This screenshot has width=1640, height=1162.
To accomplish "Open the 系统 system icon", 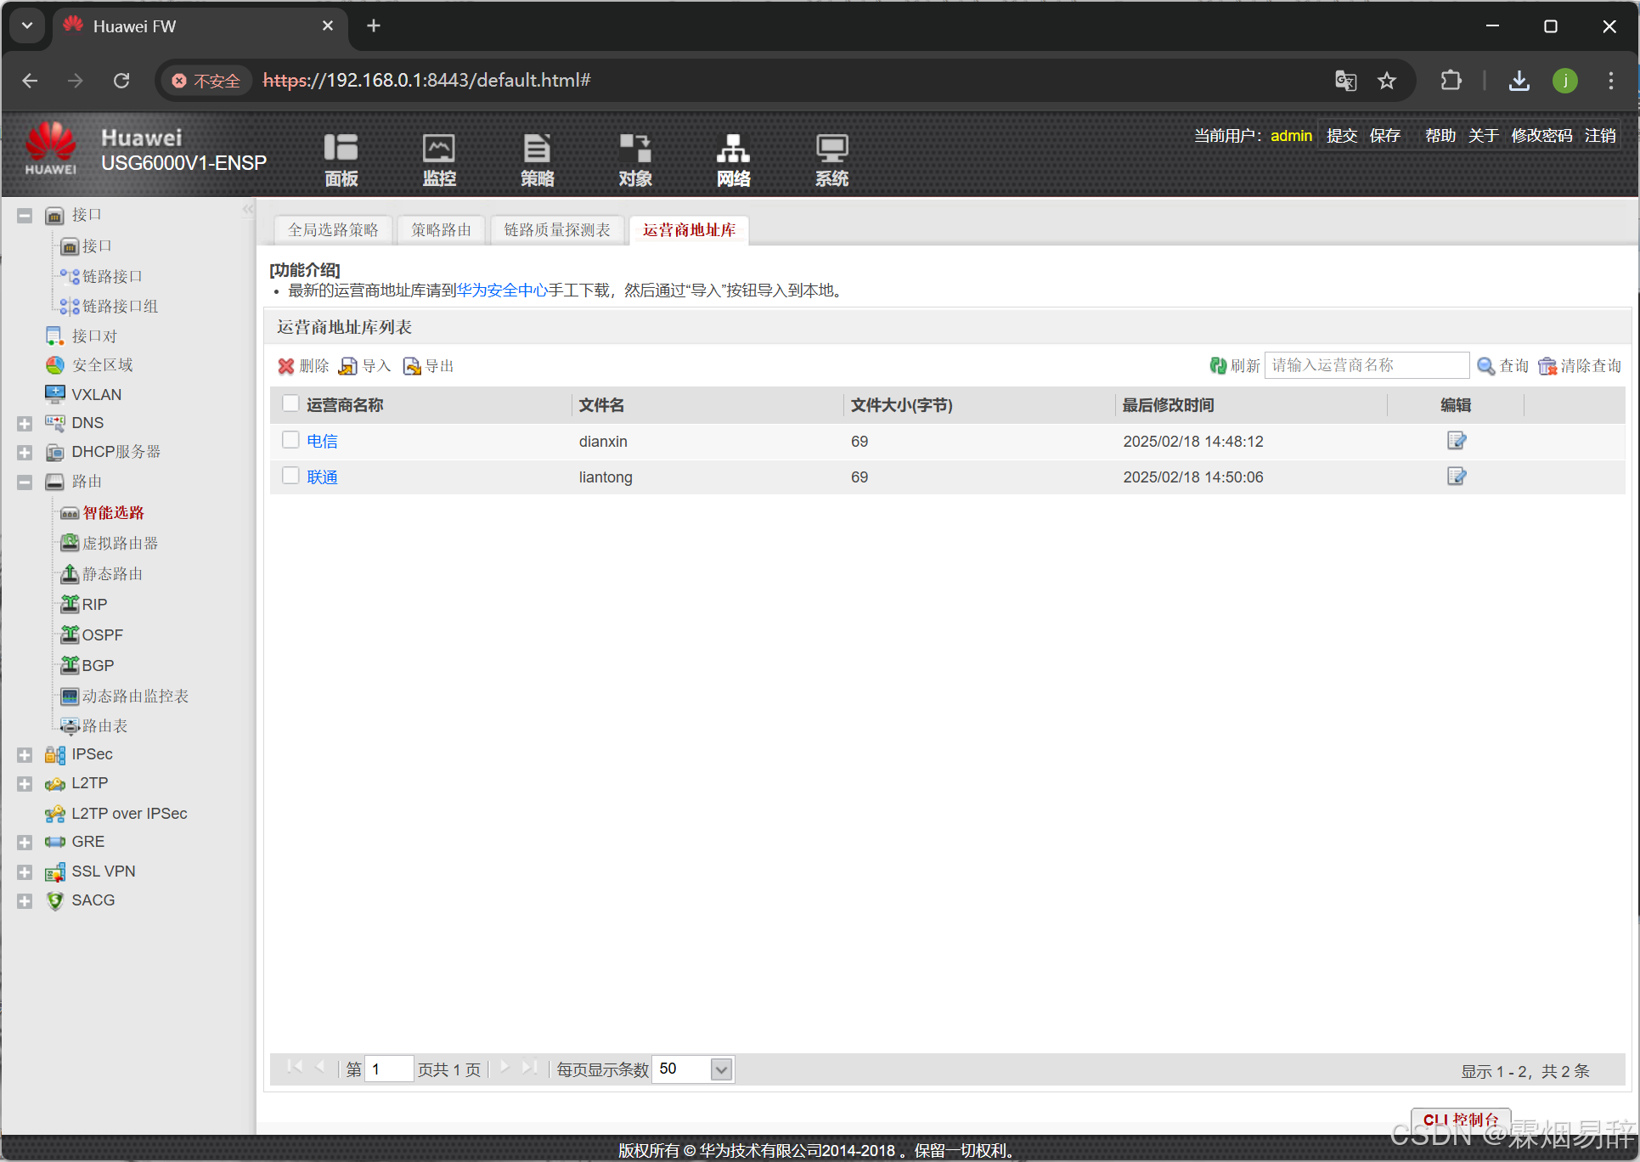I will coord(831,159).
